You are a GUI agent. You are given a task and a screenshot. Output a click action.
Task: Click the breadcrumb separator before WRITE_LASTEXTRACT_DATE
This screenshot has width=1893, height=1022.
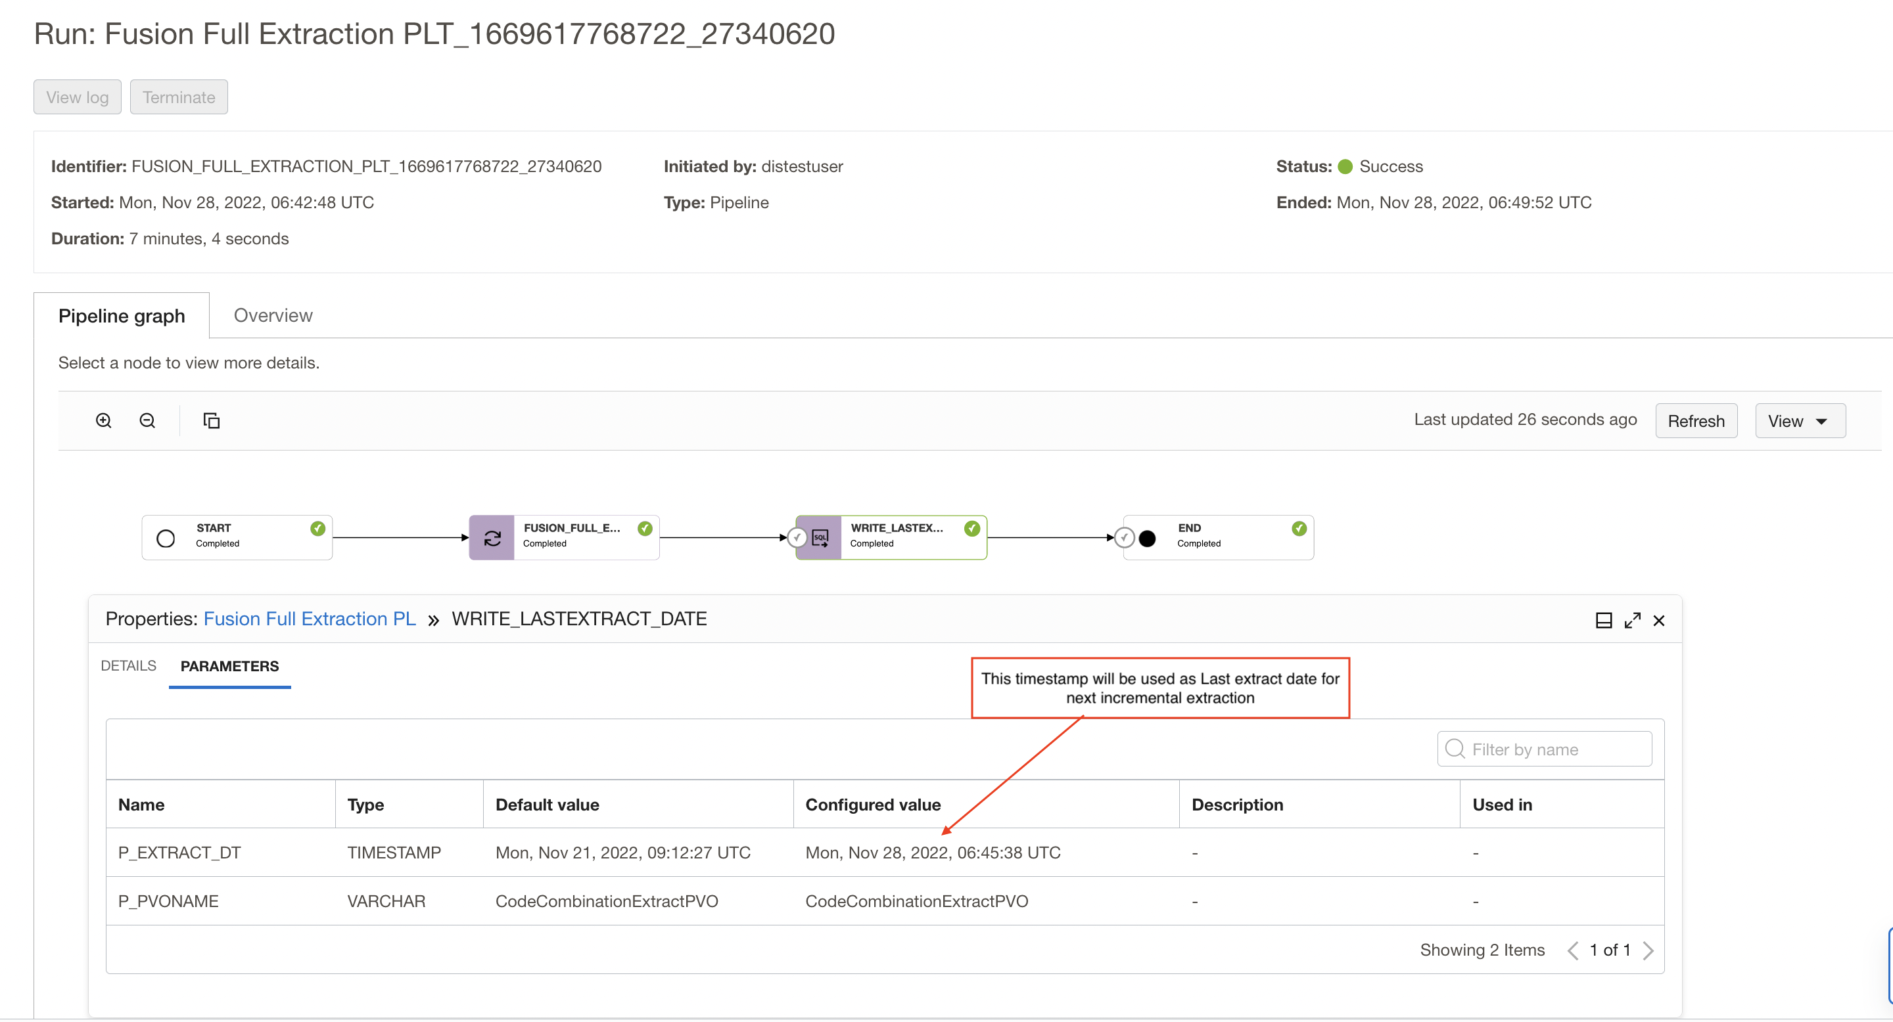coord(433,619)
